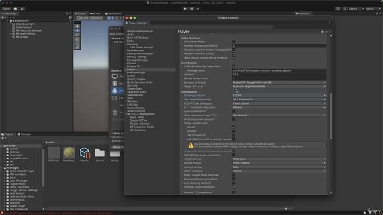Select the View hand tool in Scene toolbar

coord(77,26)
